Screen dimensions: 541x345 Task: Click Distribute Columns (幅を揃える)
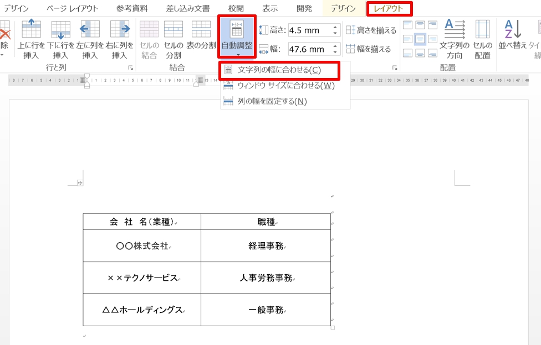369,49
